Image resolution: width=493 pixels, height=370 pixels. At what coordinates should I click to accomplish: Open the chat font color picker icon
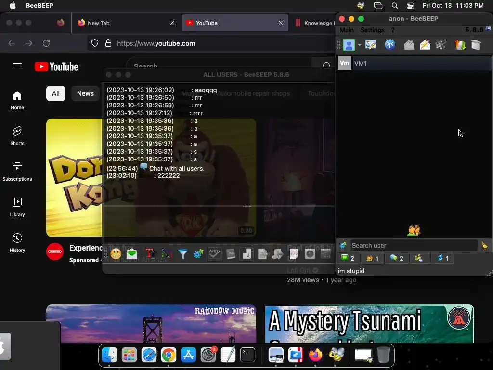pyautogui.click(x=167, y=253)
